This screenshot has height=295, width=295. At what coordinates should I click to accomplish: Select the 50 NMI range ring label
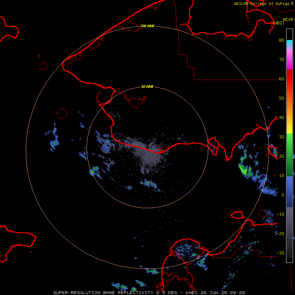(x=147, y=87)
